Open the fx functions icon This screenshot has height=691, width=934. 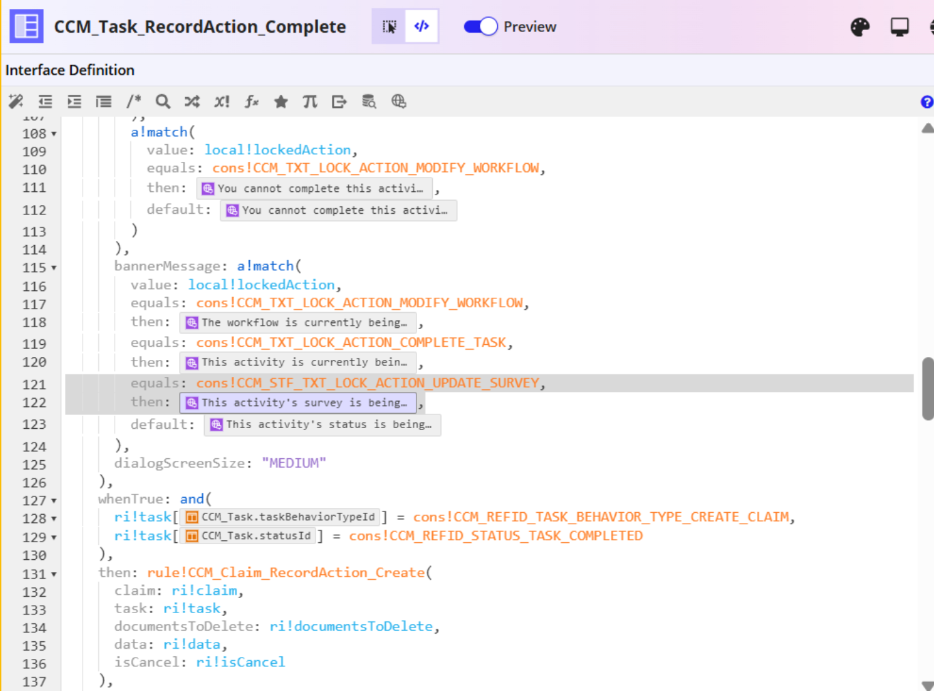(251, 102)
